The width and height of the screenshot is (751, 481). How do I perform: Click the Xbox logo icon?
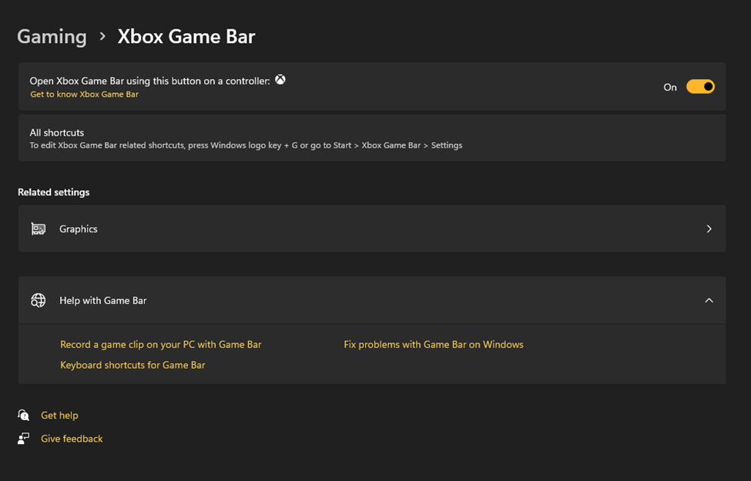280,80
